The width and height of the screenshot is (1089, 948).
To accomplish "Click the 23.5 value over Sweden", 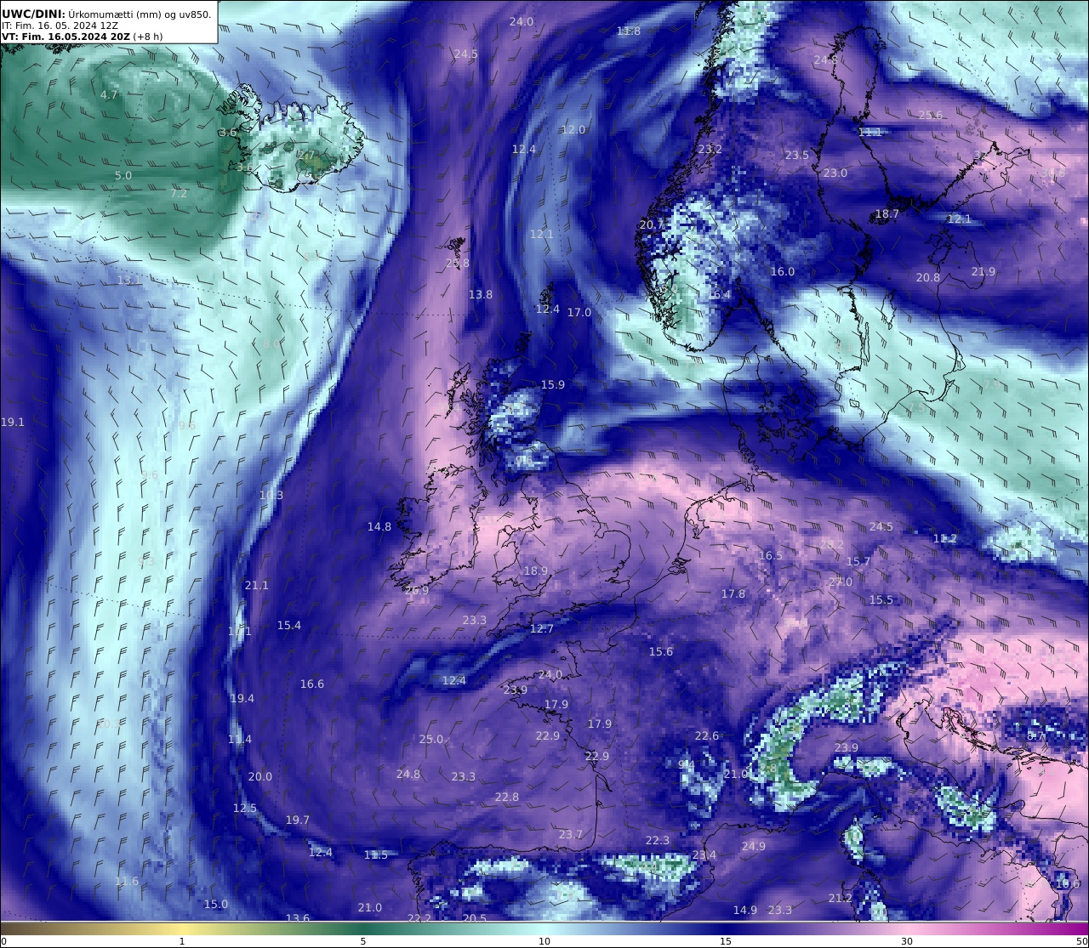I will [797, 155].
